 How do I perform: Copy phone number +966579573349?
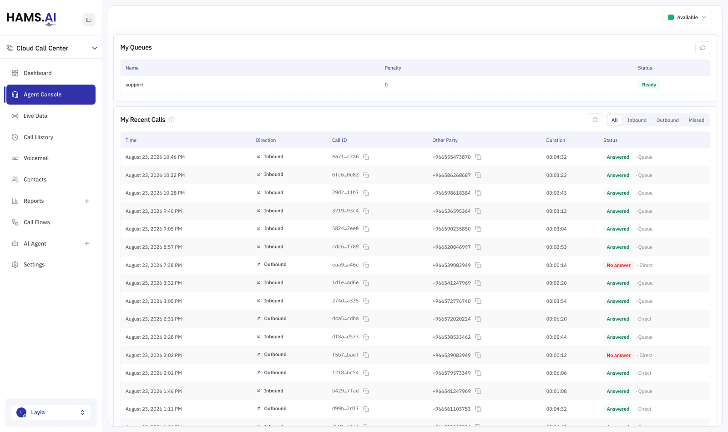pyautogui.click(x=478, y=373)
